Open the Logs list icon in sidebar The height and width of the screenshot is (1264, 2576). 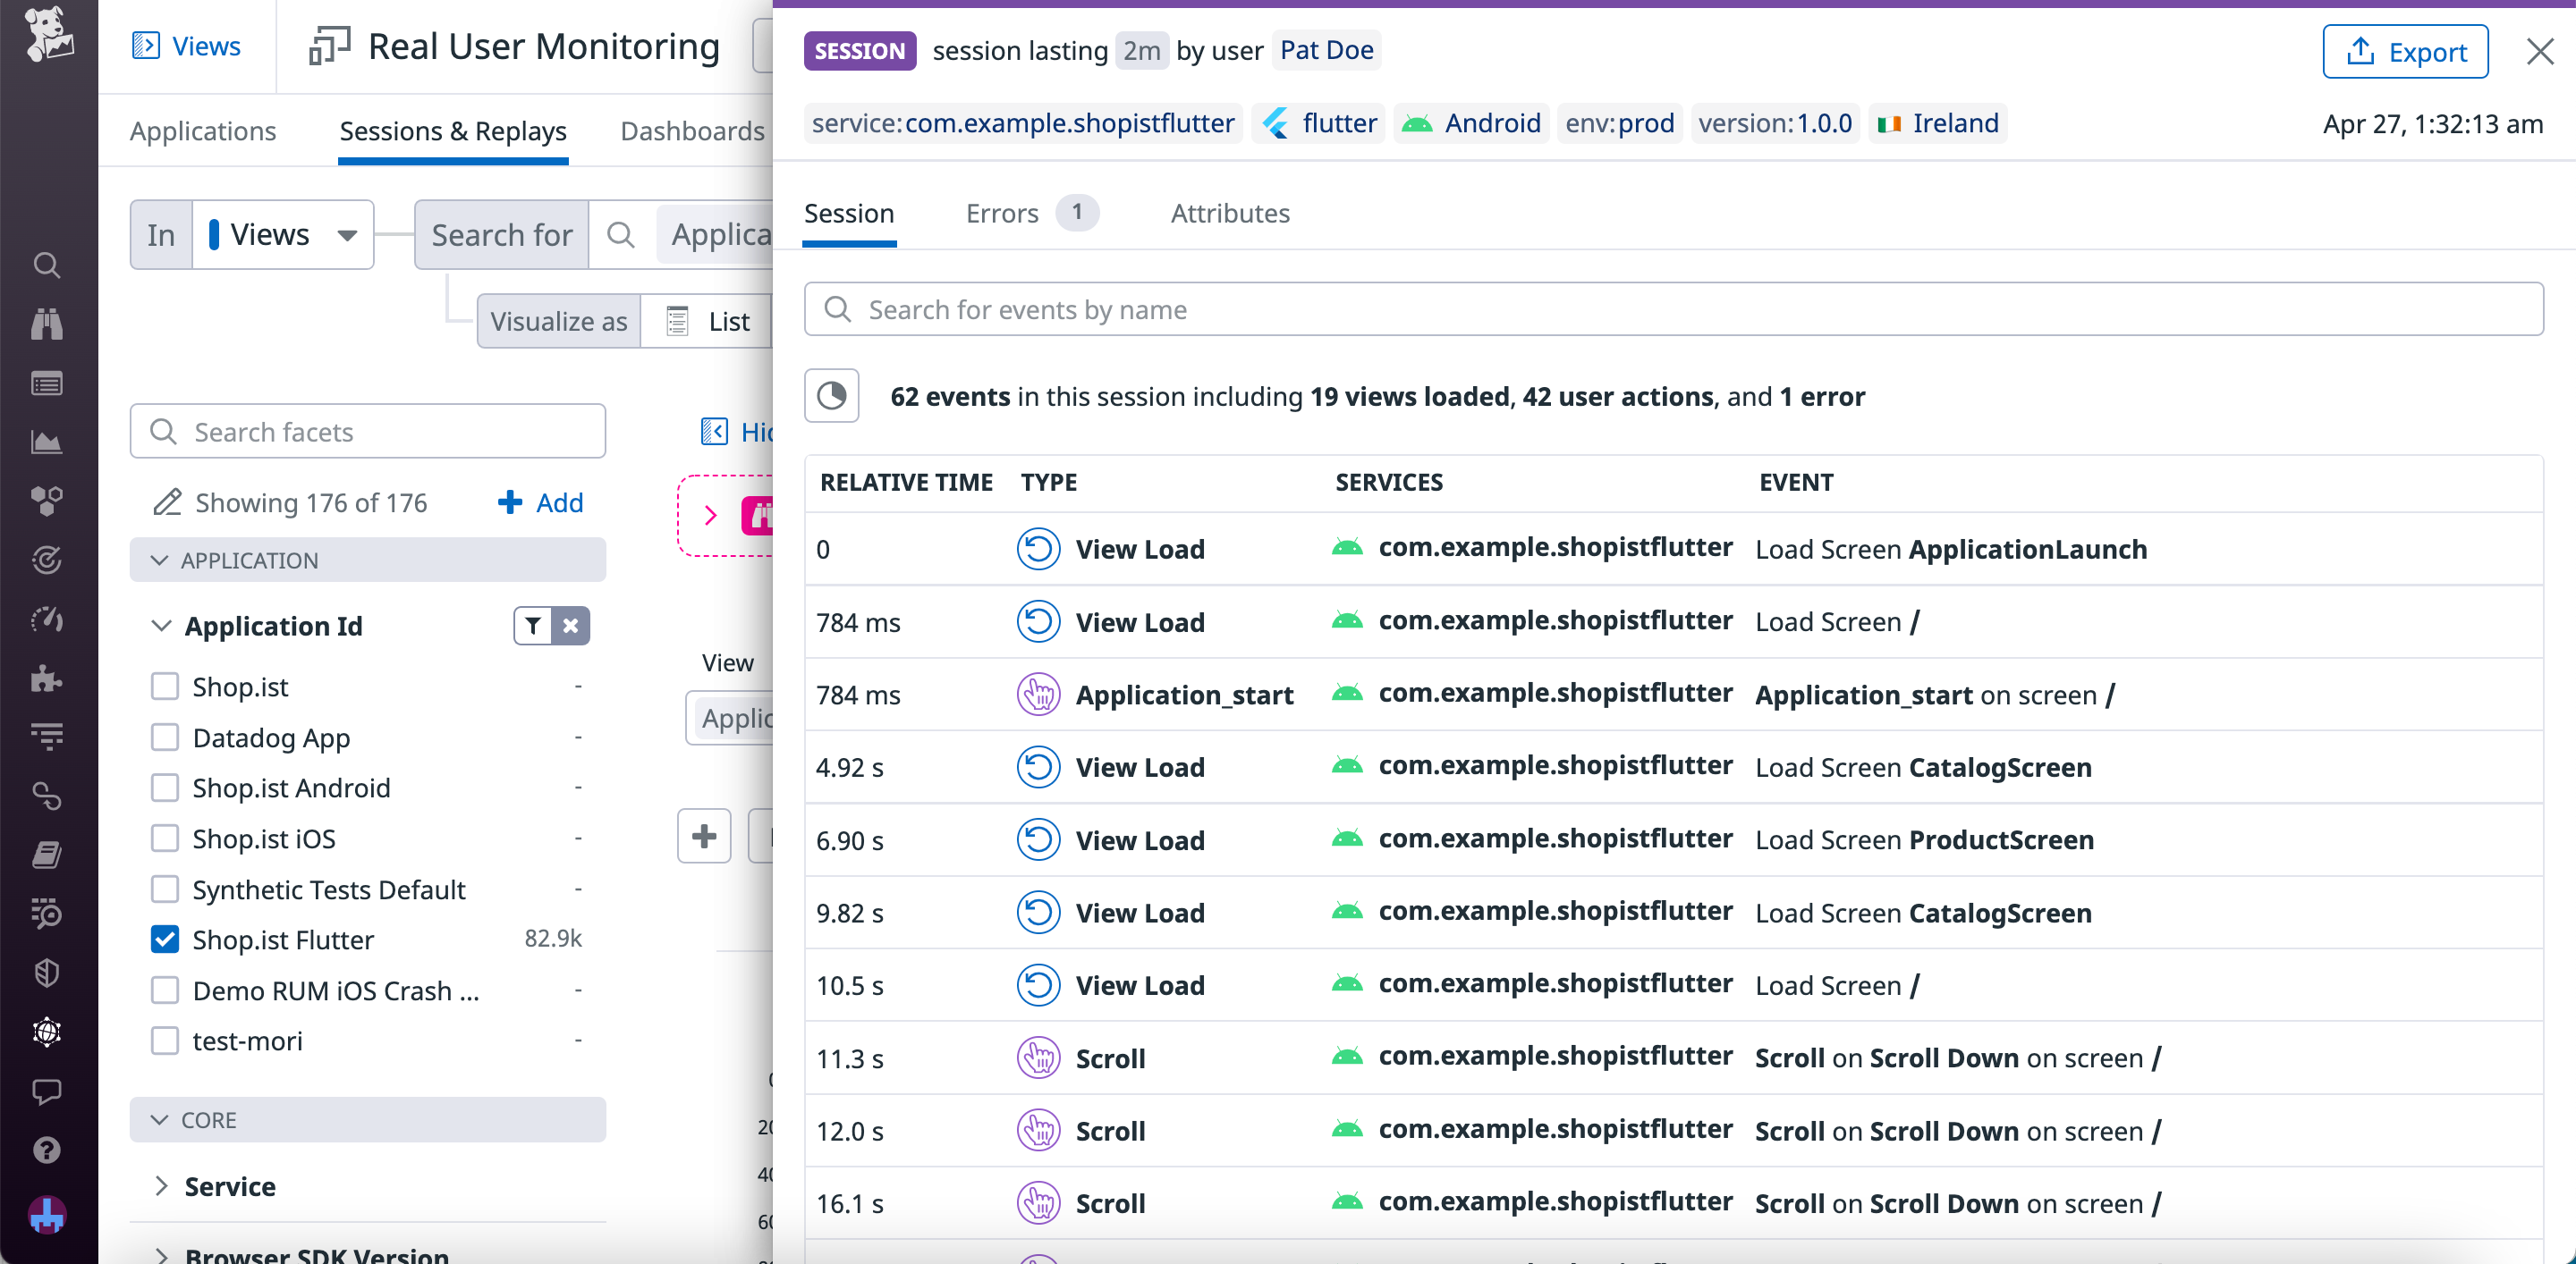coord(47,383)
